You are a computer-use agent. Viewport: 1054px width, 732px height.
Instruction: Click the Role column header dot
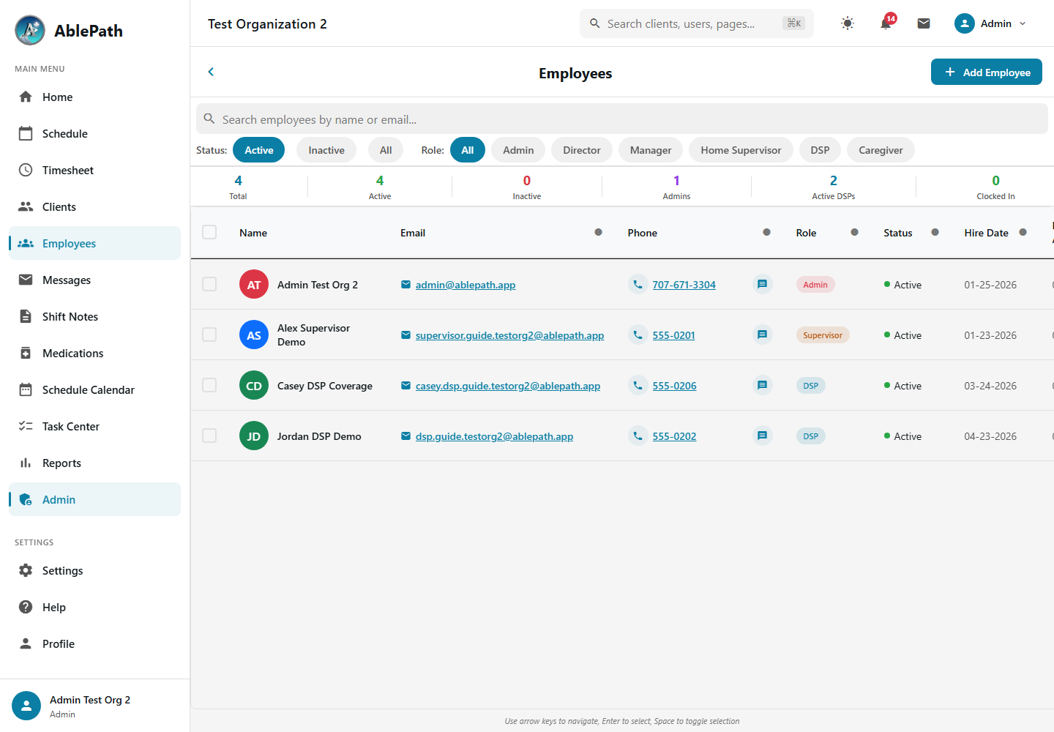click(854, 232)
